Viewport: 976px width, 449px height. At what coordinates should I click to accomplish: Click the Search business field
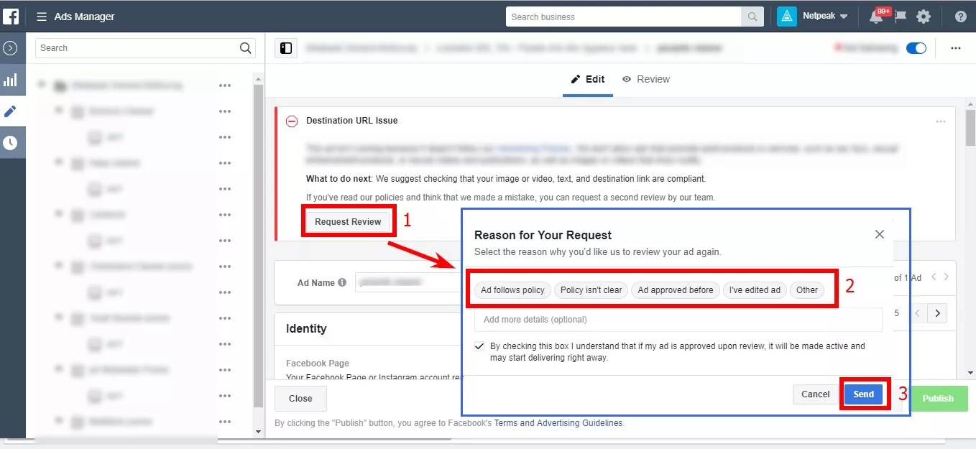pyautogui.click(x=624, y=17)
